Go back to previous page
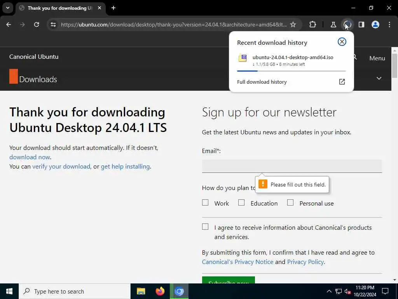 [x=9, y=25]
